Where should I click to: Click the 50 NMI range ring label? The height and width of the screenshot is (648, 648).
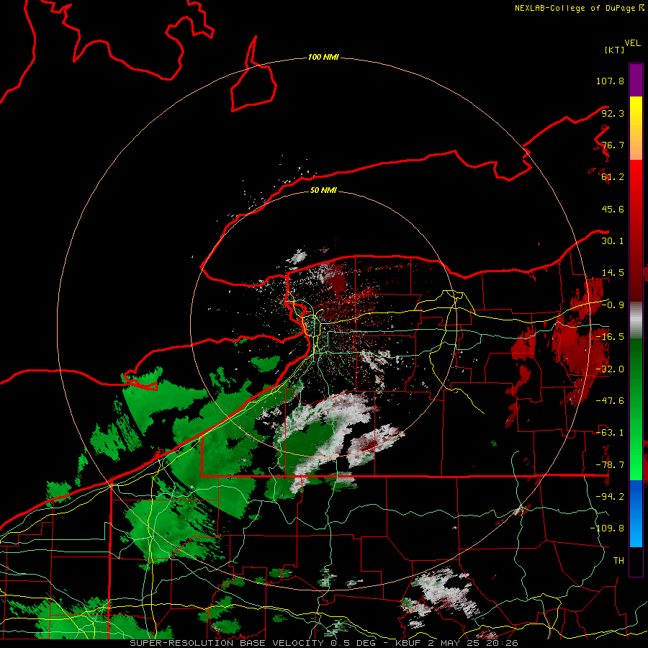click(323, 190)
